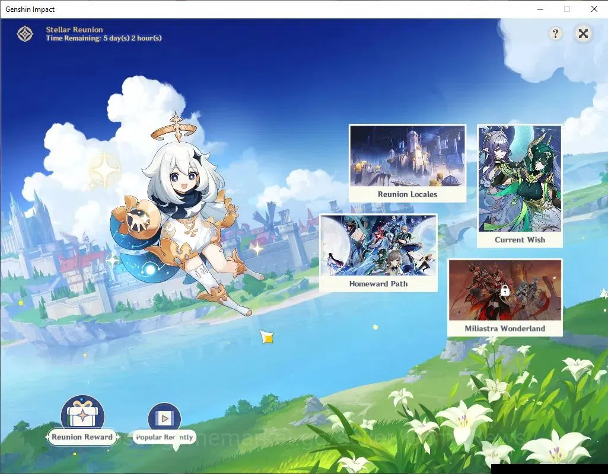Open the Homeward Path card

(x=378, y=252)
